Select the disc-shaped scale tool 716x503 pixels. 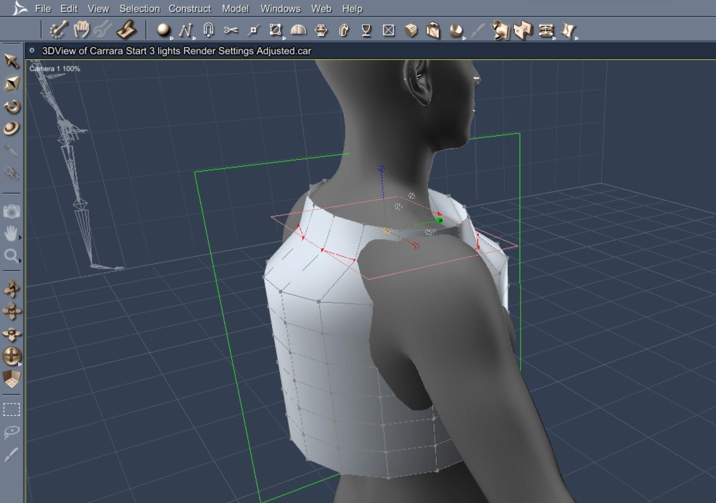click(12, 128)
